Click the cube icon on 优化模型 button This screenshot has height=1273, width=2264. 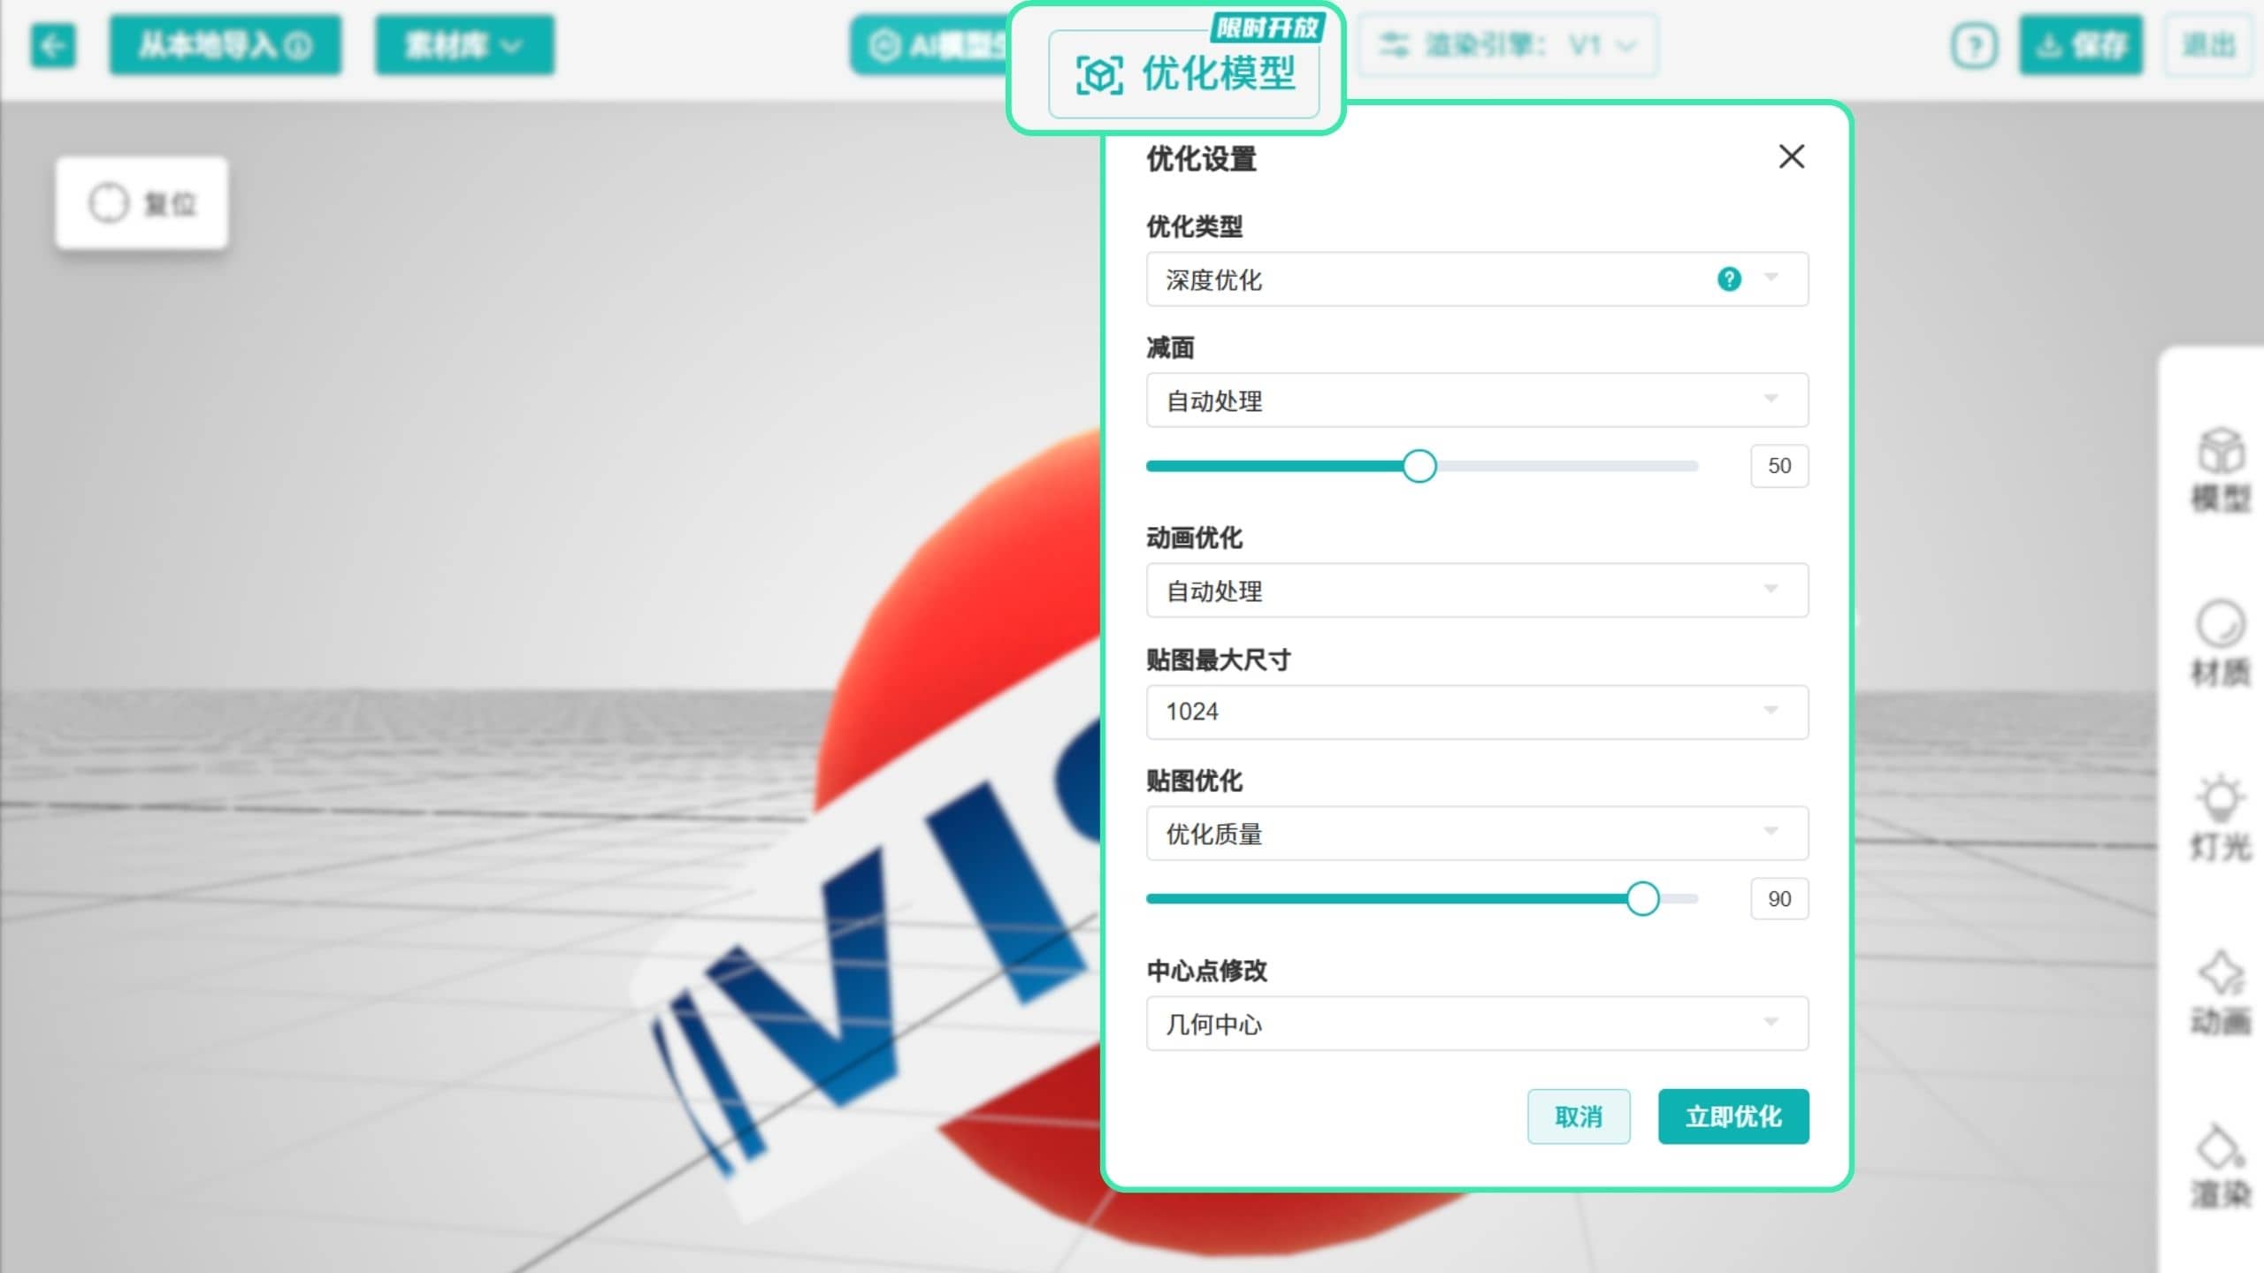tap(1099, 75)
